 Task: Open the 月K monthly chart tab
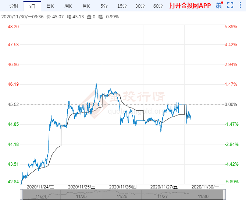86,6
